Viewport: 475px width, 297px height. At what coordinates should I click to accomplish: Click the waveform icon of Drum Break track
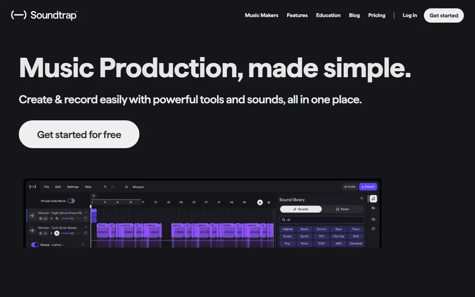(x=32, y=231)
